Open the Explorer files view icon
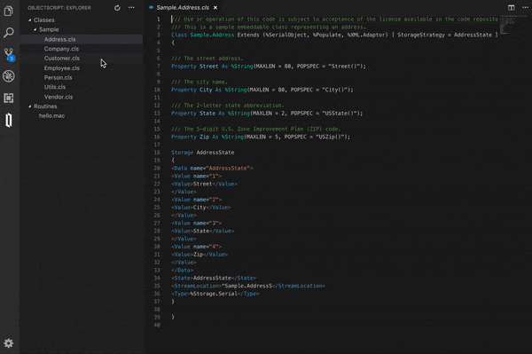The width and height of the screenshot is (532, 354). 9,11
